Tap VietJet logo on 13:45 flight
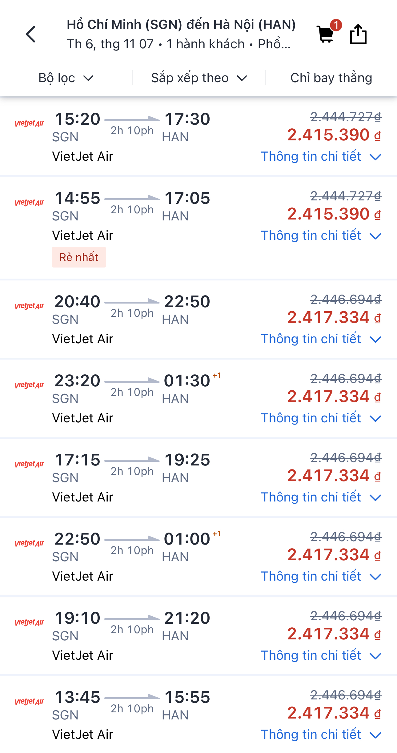 [30, 702]
